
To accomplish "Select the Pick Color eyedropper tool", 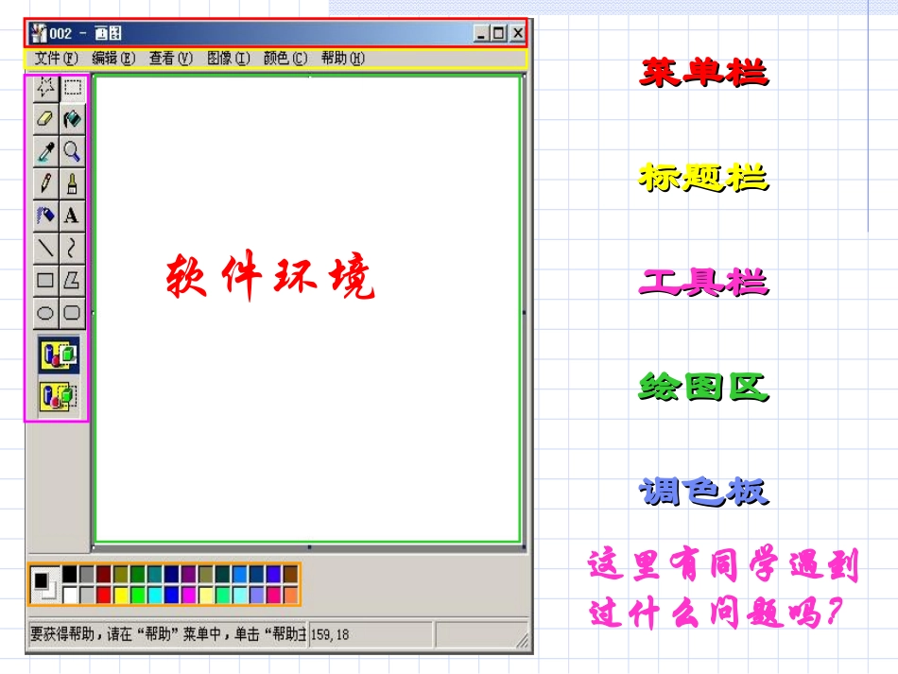I will click(x=45, y=151).
